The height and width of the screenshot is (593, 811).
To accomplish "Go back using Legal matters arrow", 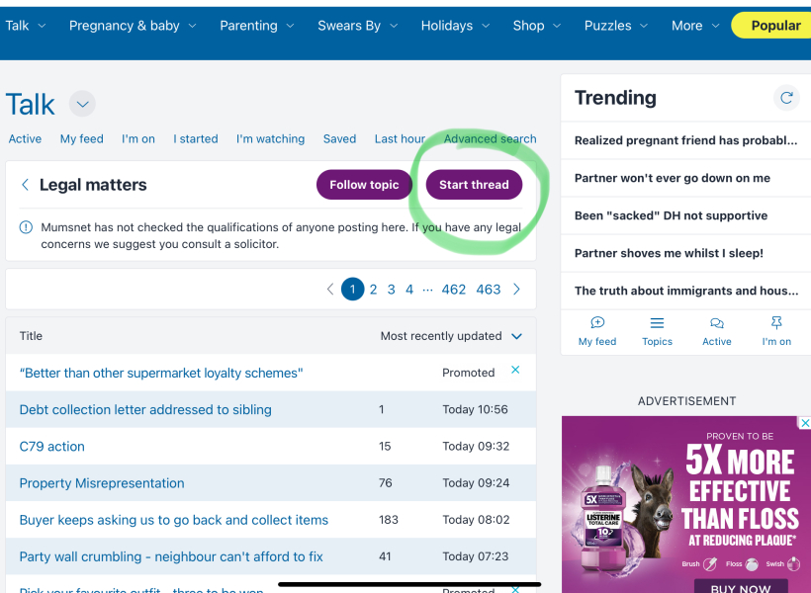I will 25,185.
